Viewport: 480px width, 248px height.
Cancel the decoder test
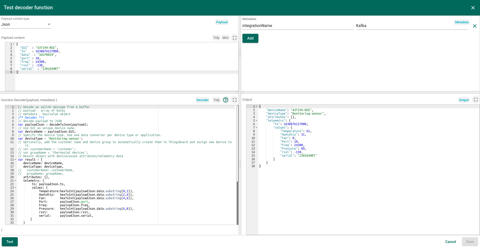(x=450, y=241)
